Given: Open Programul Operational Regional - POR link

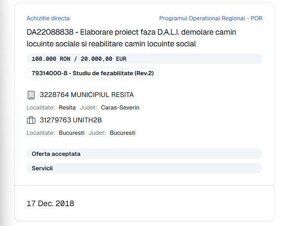Looking at the screenshot, I should pyautogui.click(x=211, y=18).
